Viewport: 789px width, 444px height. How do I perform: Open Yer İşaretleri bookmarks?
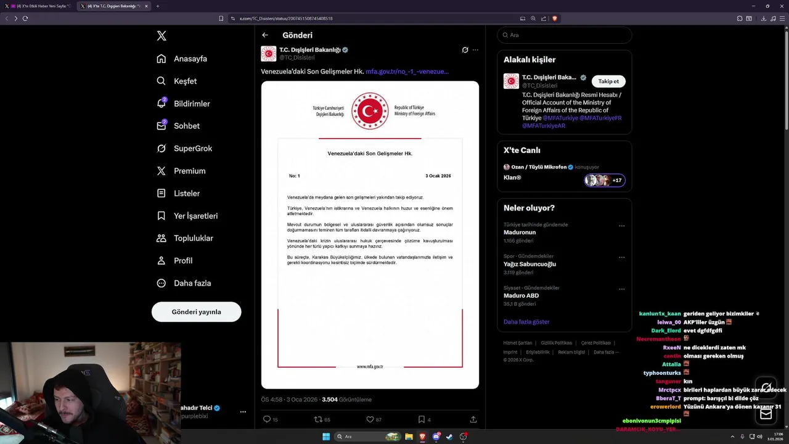click(x=187, y=216)
